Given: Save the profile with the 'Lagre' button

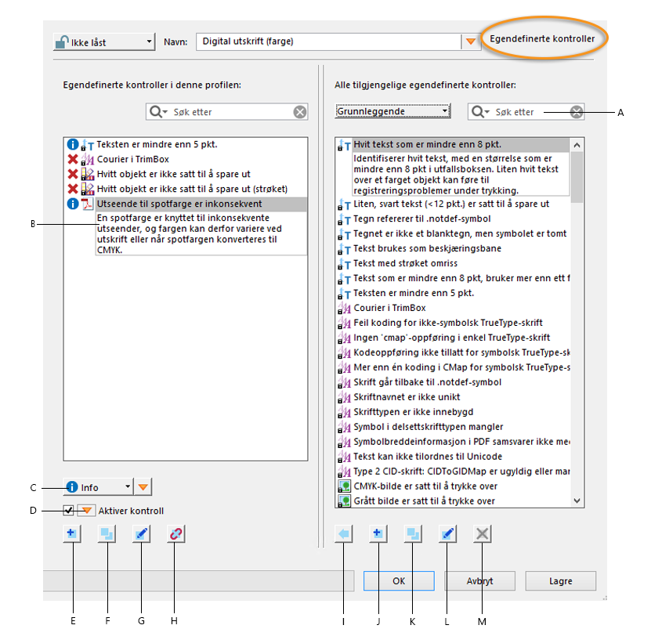Looking at the screenshot, I should point(560,581).
